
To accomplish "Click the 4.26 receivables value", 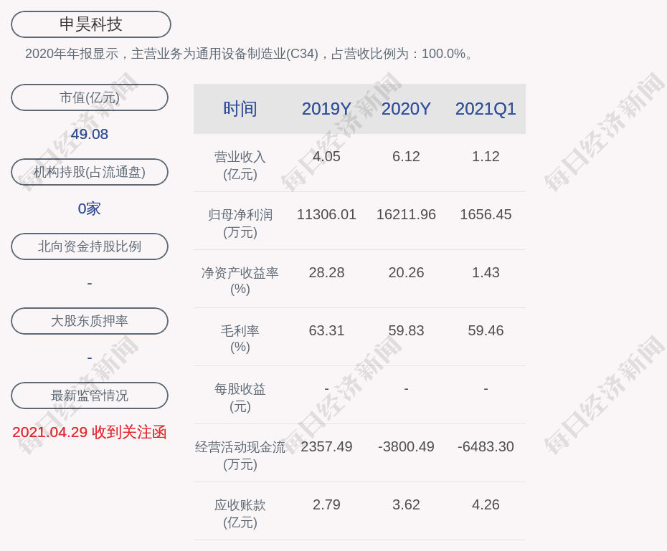I will point(486,504).
